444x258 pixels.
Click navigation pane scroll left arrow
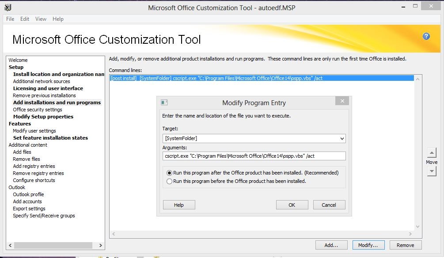pos(10,245)
